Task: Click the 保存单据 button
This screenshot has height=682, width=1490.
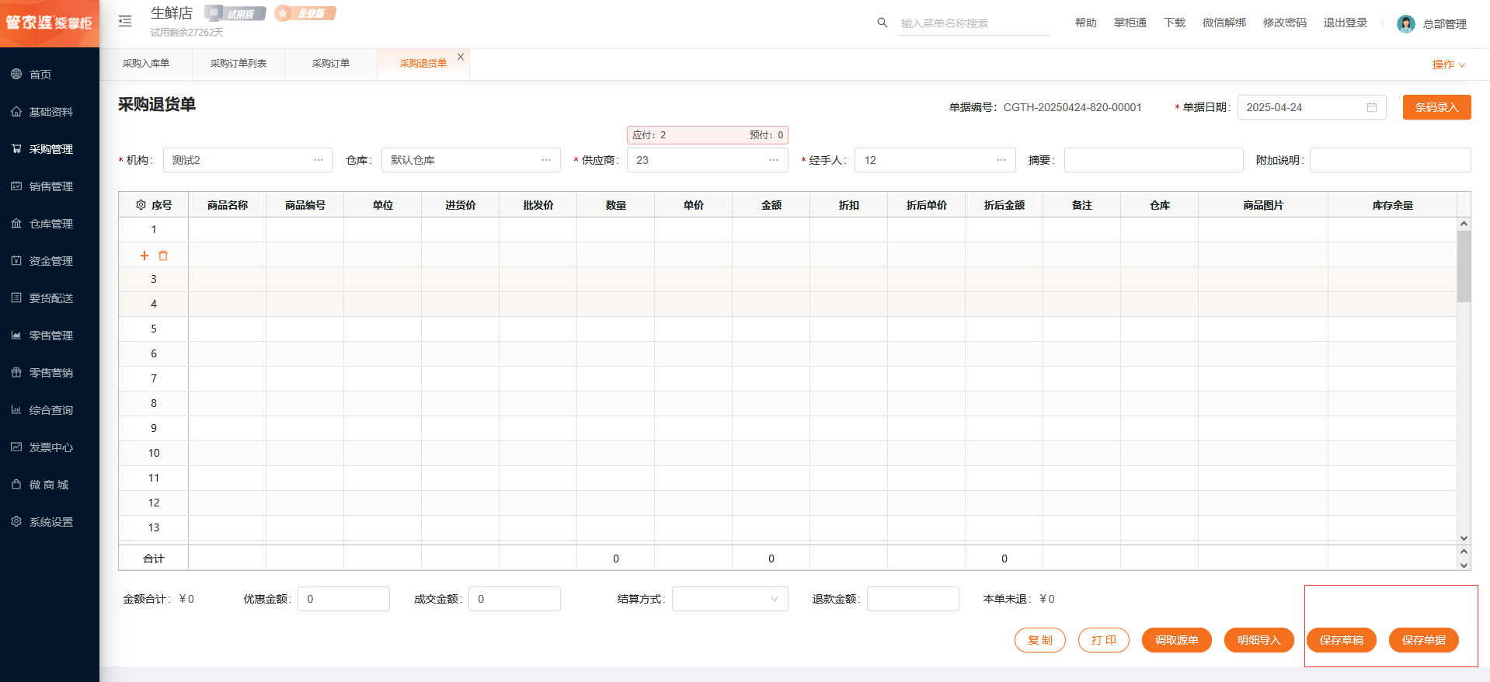Action: coord(1423,640)
